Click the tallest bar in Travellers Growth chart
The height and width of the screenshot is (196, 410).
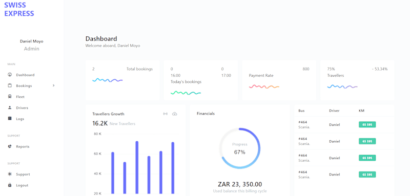click(137, 167)
